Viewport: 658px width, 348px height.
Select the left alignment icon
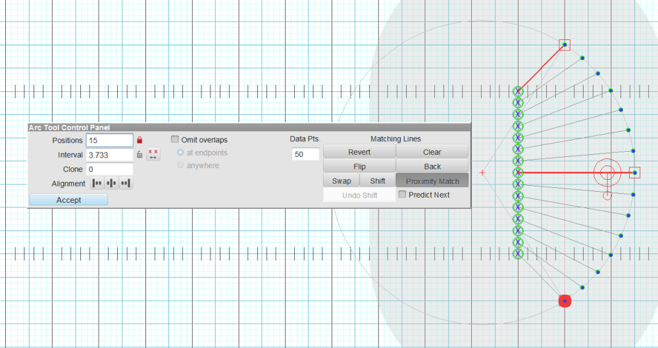click(97, 183)
